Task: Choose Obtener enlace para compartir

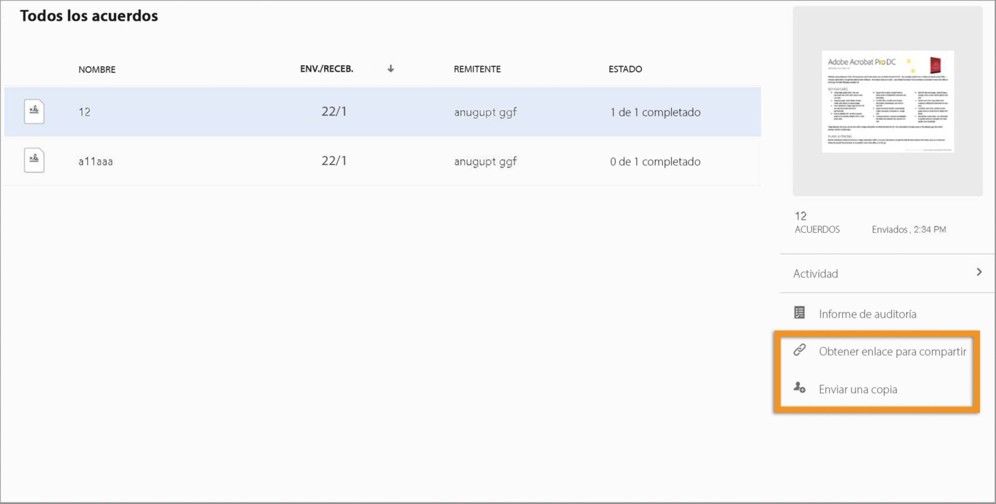Action: (x=892, y=352)
